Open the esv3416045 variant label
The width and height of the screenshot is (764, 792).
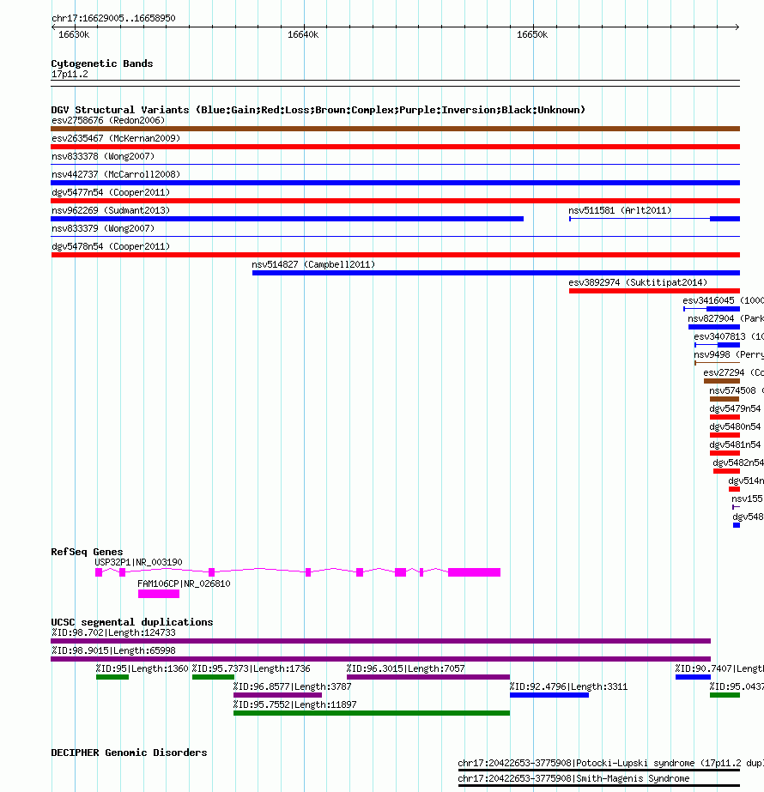pyautogui.click(x=723, y=300)
